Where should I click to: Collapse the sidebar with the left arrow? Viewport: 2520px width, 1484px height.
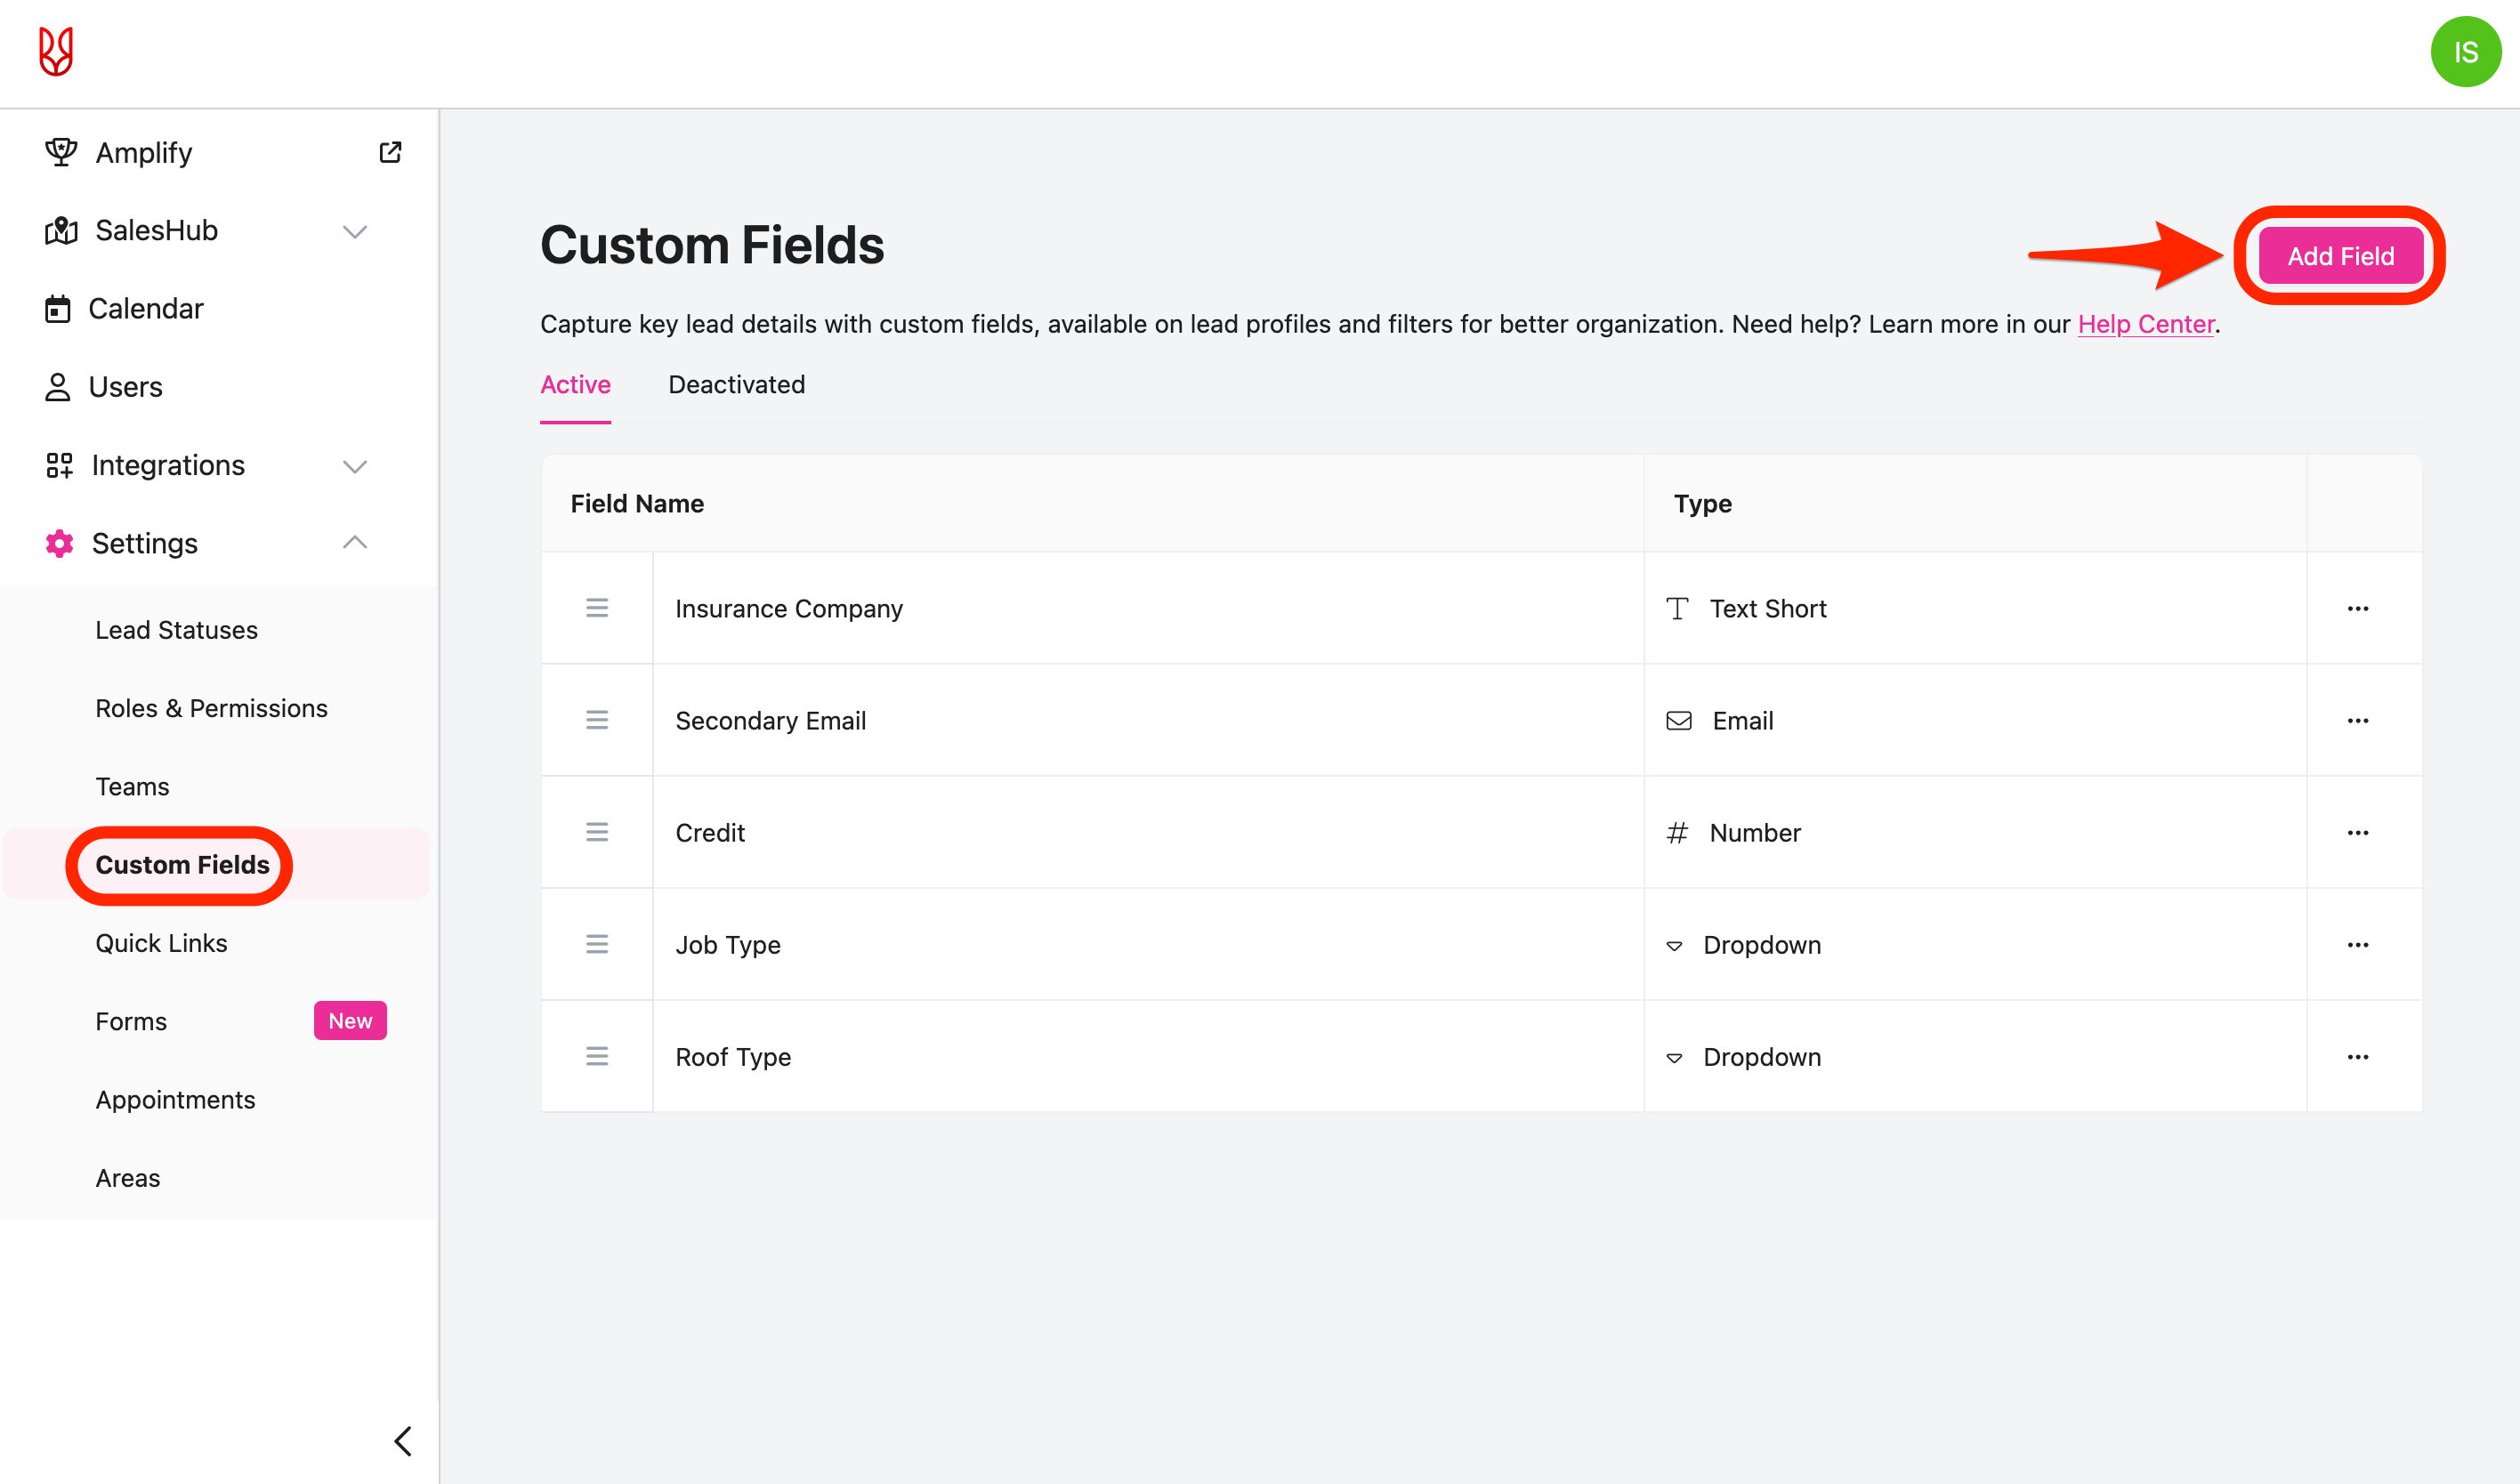pyautogui.click(x=403, y=1441)
